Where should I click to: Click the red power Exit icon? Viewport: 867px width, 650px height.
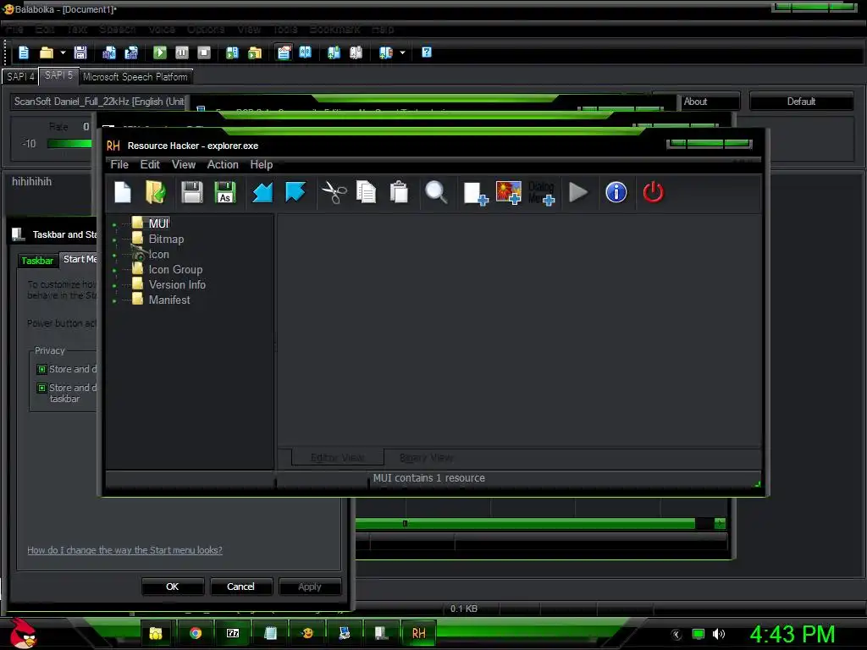(x=653, y=192)
